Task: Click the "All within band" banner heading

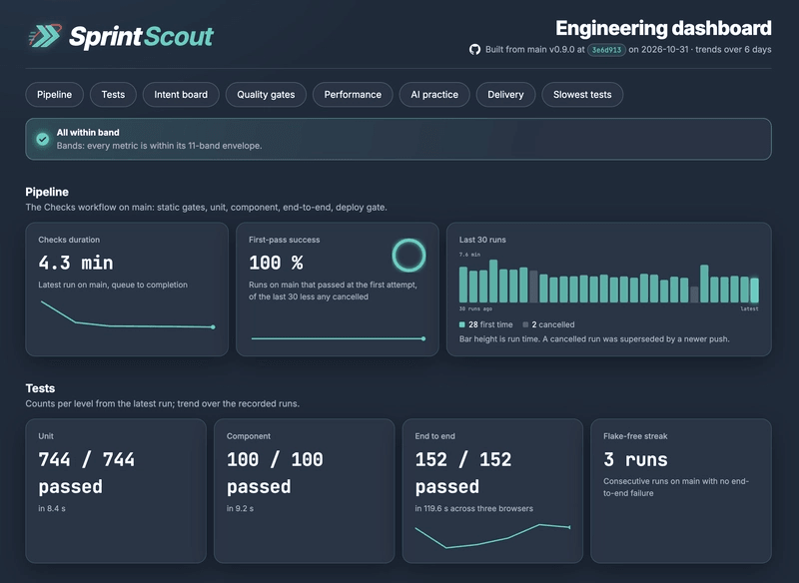Action: [x=88, y=133]
